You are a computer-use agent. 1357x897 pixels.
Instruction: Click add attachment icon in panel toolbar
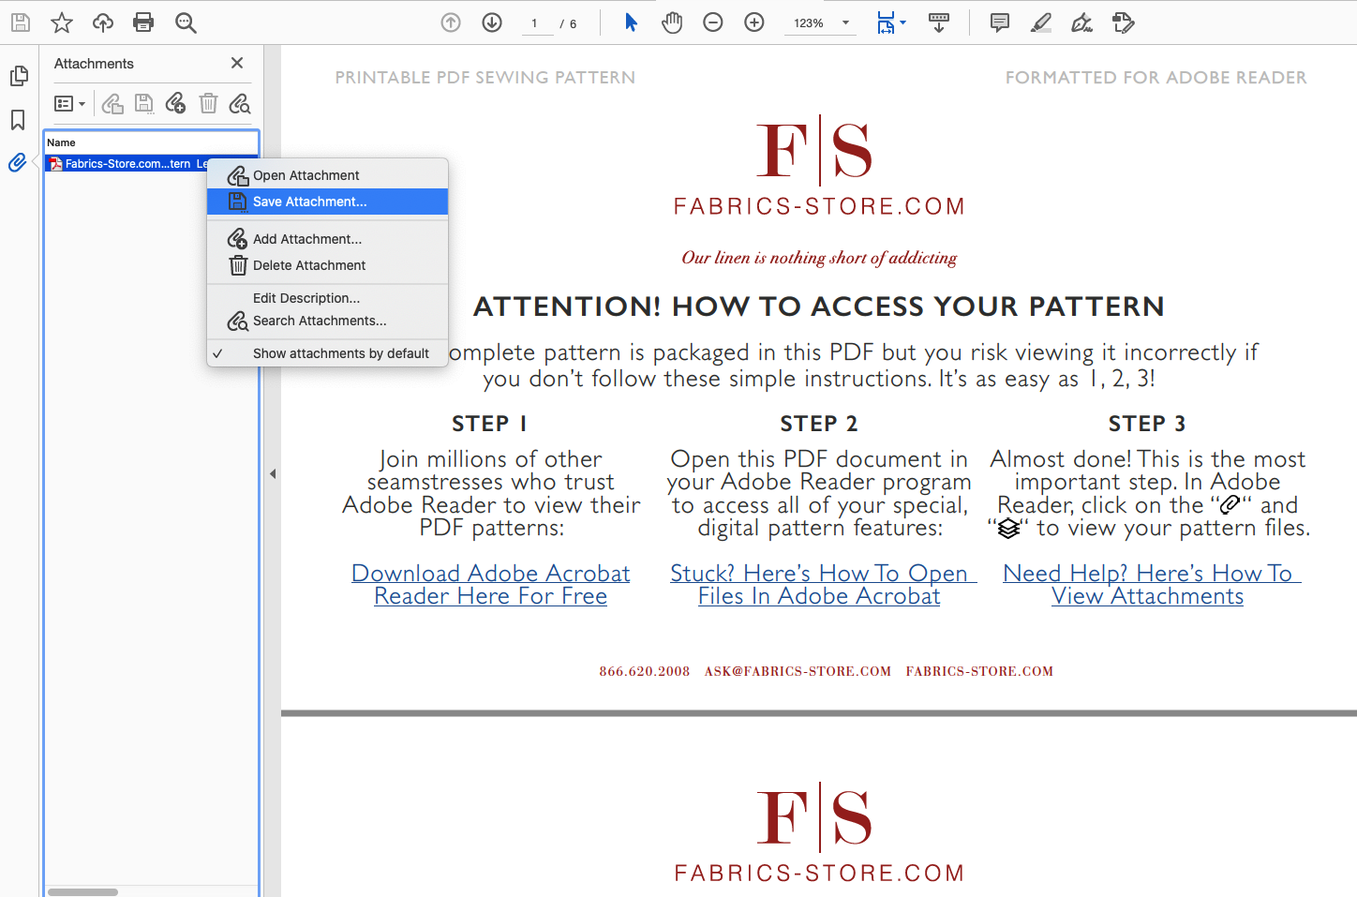pos(175,103)
